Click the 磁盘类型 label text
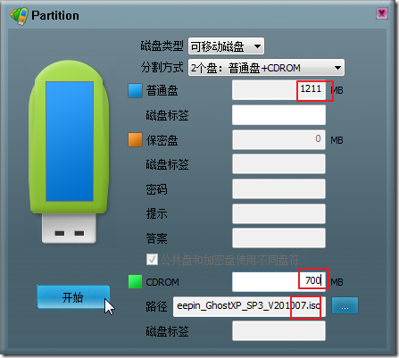 point(162,46)
